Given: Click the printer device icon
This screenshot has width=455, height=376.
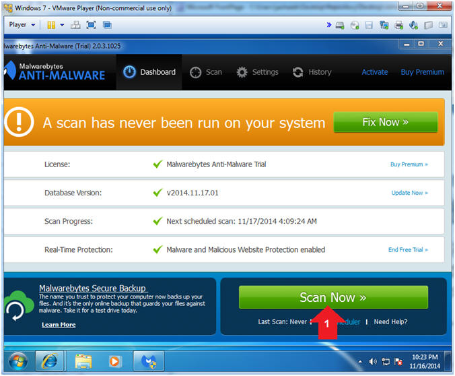Looking at the screenshot, I should pos(398,26).
